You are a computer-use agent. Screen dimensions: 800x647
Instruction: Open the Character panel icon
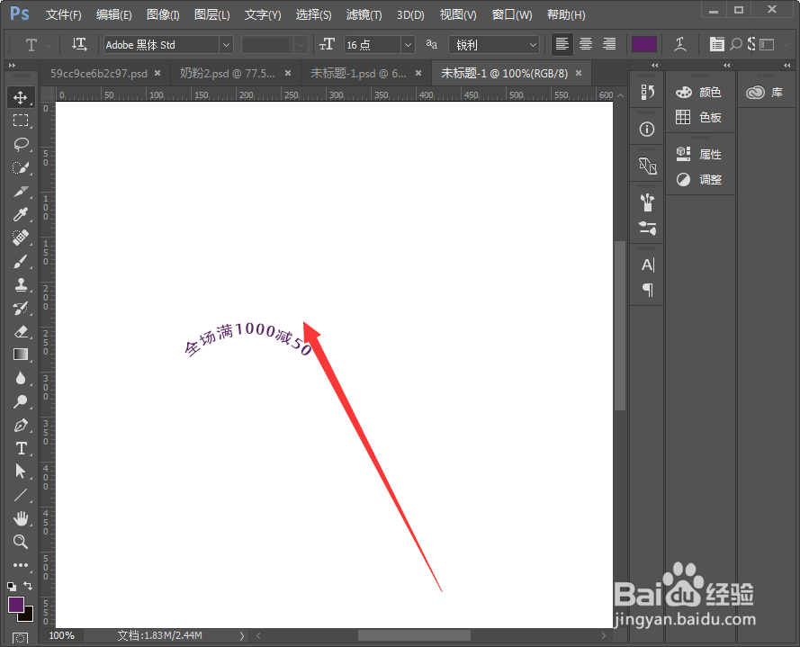[x=647, y=265]
